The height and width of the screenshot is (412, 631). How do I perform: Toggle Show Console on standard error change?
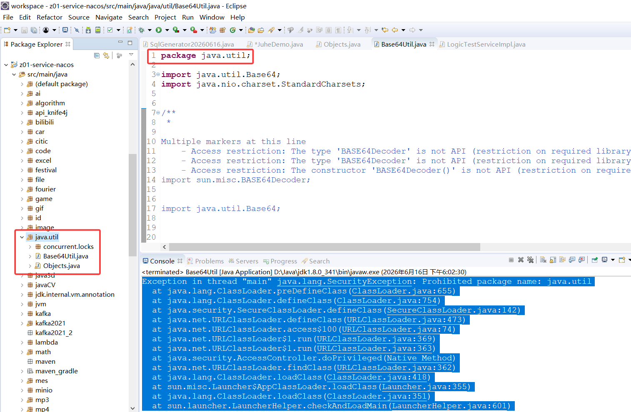click(x=582, y=260)
